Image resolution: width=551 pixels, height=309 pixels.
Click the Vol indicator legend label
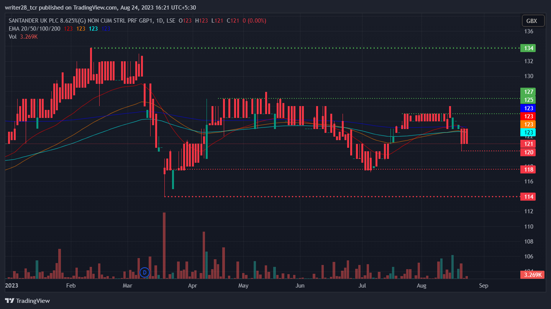[13, 36]
